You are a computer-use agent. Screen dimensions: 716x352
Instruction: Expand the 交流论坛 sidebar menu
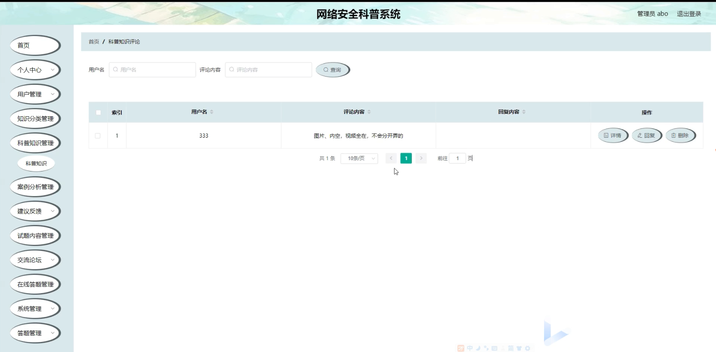click(x=35, y=260)
